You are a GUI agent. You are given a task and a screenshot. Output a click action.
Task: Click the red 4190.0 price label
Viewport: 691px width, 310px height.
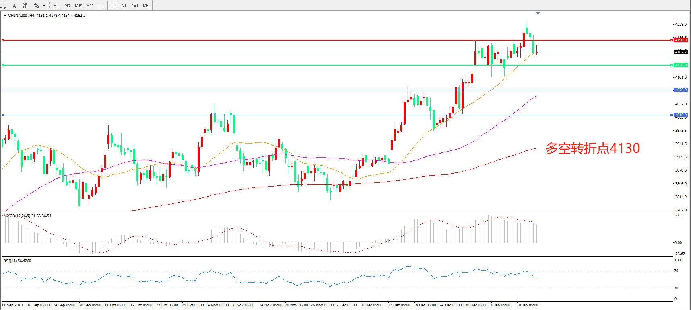pos(681,40)
